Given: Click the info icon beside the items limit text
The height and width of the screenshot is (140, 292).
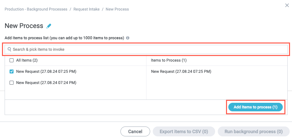Looking at the screenshot, I should click(x=128, y=38).
